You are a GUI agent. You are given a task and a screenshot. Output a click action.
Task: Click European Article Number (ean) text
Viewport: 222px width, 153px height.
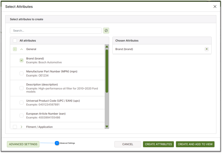[x=46, y=114]
